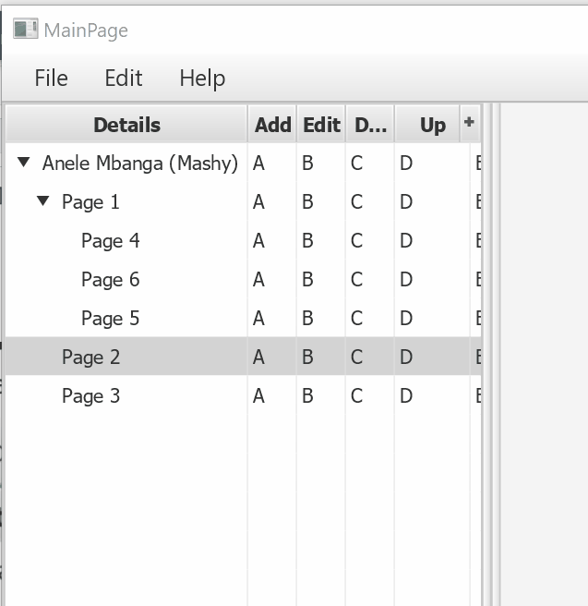Click the Up column header
588x606 pixels.
coord(432,125)
